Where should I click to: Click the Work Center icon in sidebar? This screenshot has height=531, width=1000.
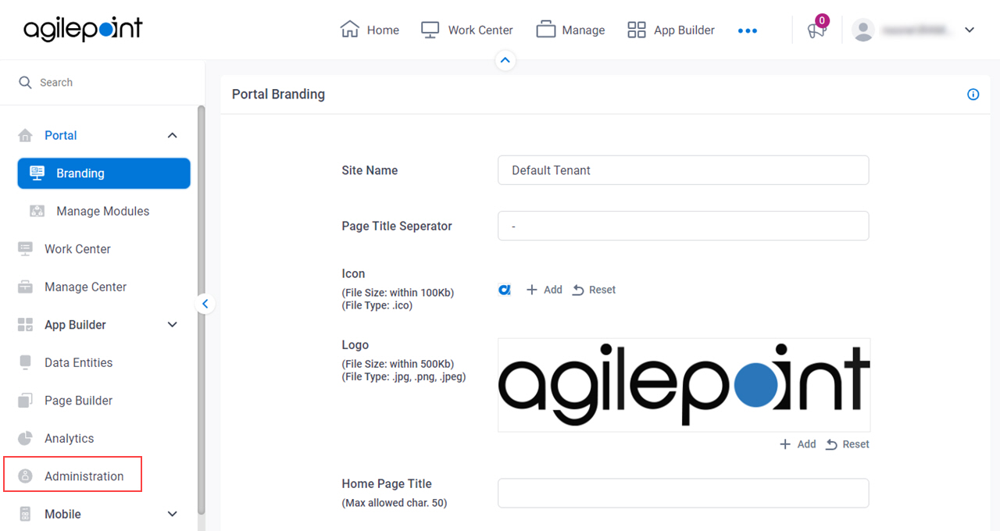click(26, 249)
